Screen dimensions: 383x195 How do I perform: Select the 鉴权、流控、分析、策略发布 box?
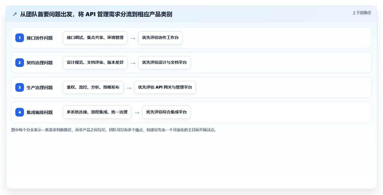click(93, 87)
